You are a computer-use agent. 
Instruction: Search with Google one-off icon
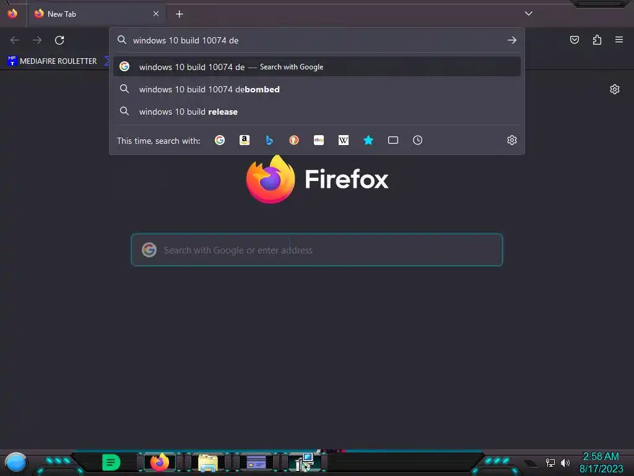click(220, 140)
